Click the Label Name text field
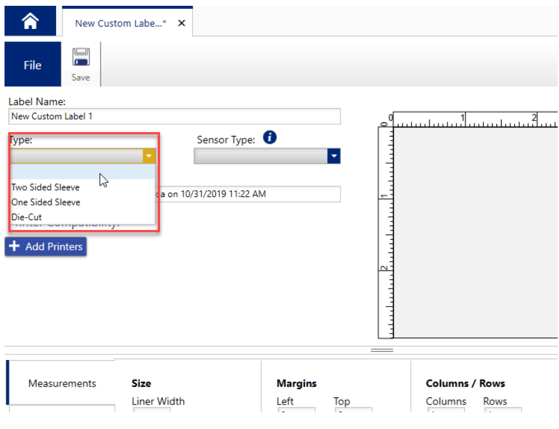Image resolution: width=559 pixels, height=429 pixels. (x=174, y=117)
